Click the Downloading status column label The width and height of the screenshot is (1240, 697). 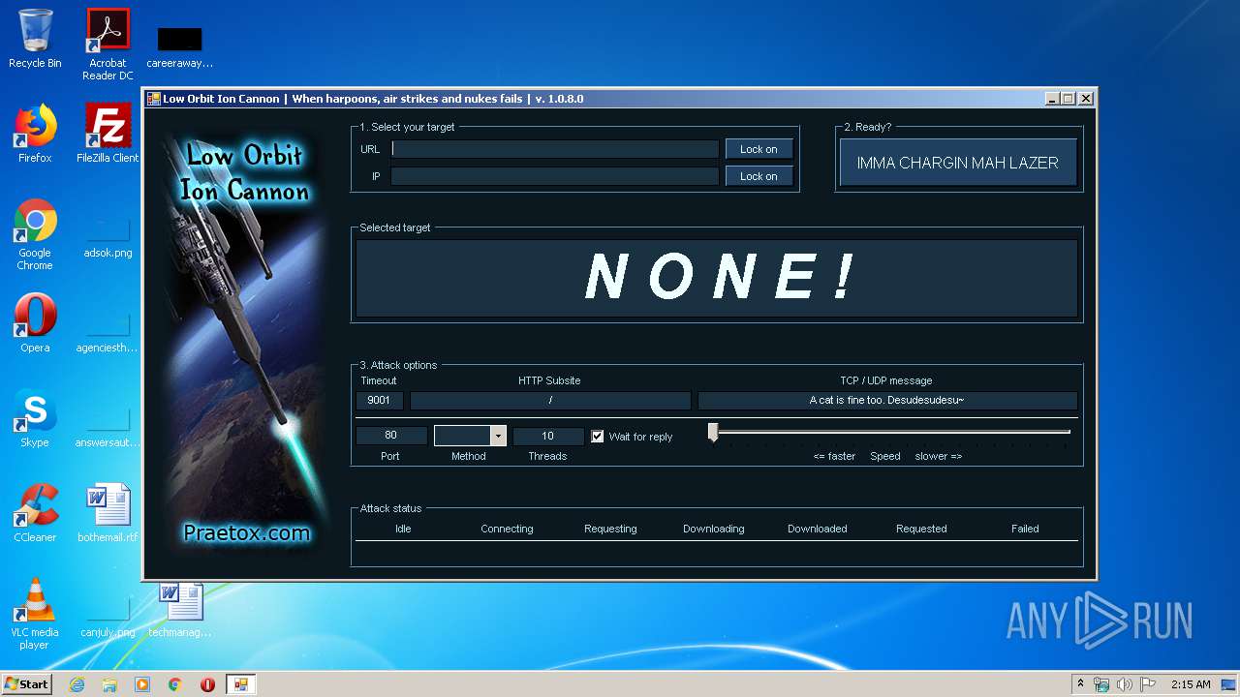[714, 529]
